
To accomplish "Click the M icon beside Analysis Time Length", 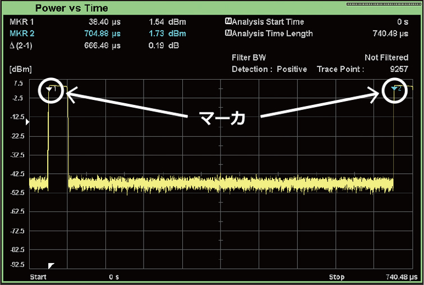I will coord(228,33).
